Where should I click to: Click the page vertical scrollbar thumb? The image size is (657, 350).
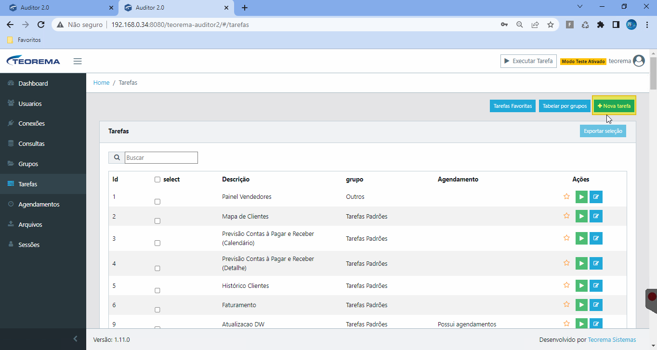click(x=653, y=72)
